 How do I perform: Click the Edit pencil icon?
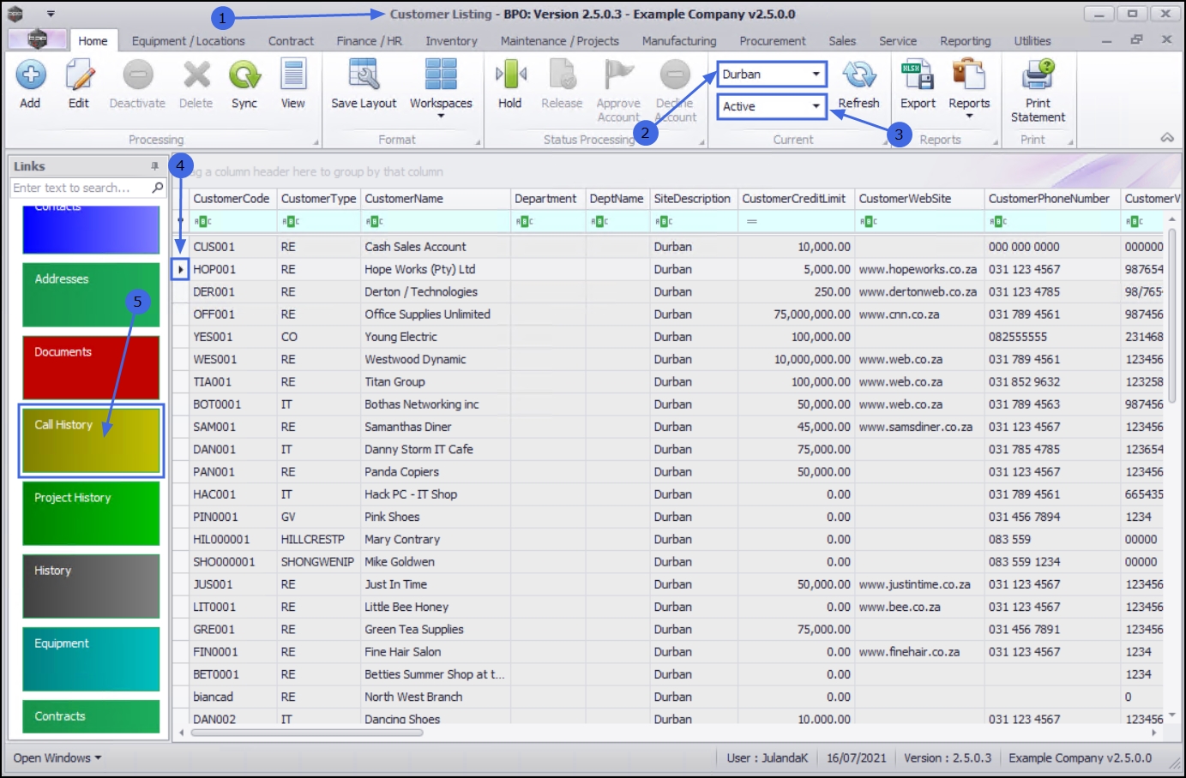point(79,75)
